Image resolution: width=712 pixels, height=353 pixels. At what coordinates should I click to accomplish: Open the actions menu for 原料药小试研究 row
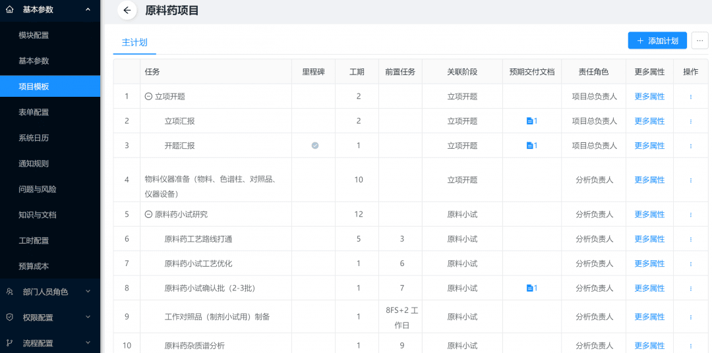point(691,215)
